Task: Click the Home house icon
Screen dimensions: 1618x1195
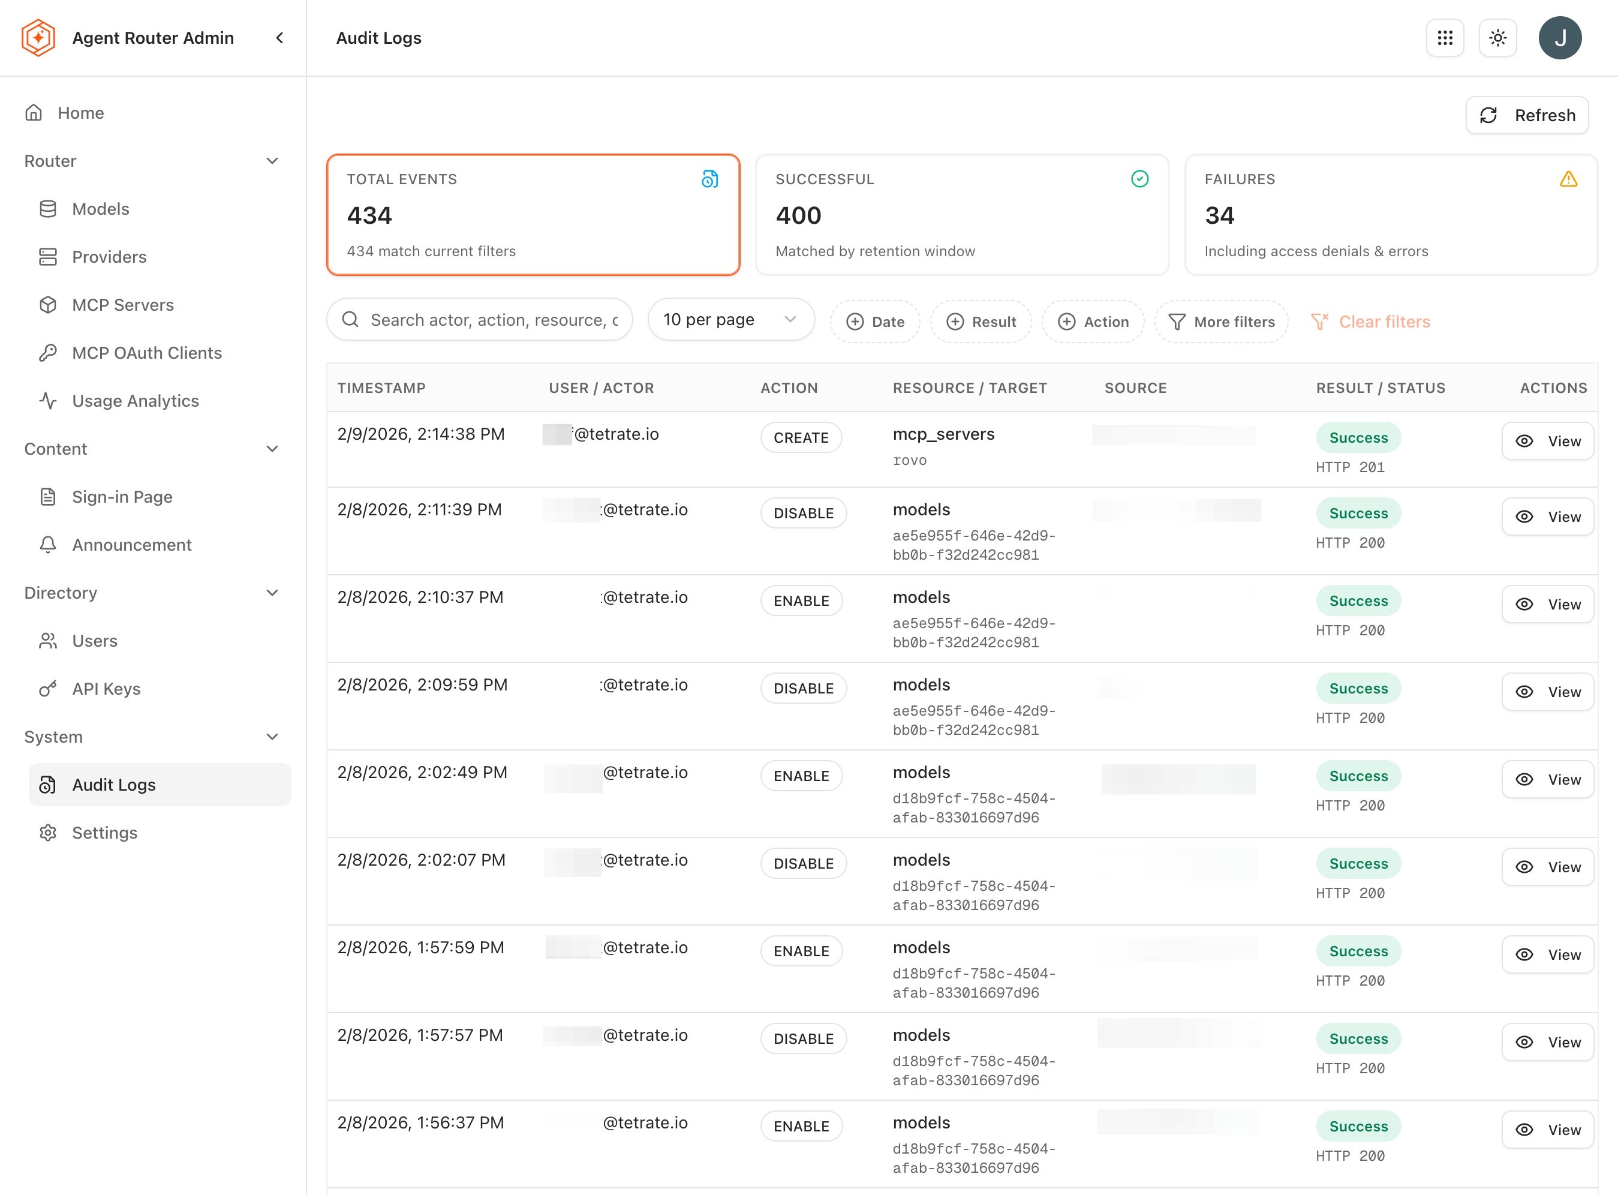Action: pos(33,113)
